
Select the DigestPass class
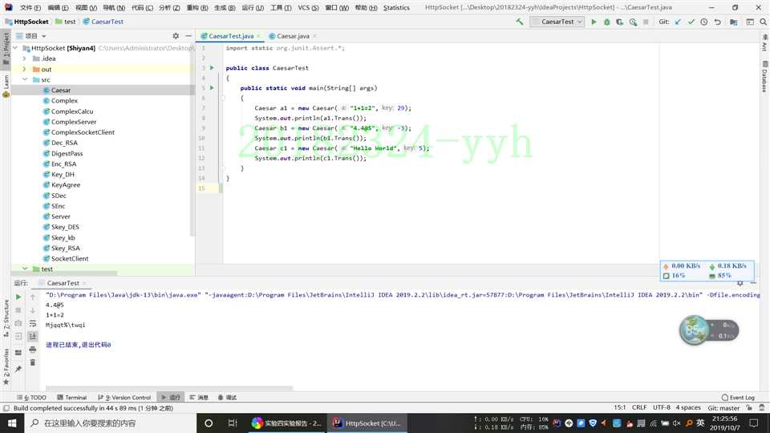click(x=67, y=153)
